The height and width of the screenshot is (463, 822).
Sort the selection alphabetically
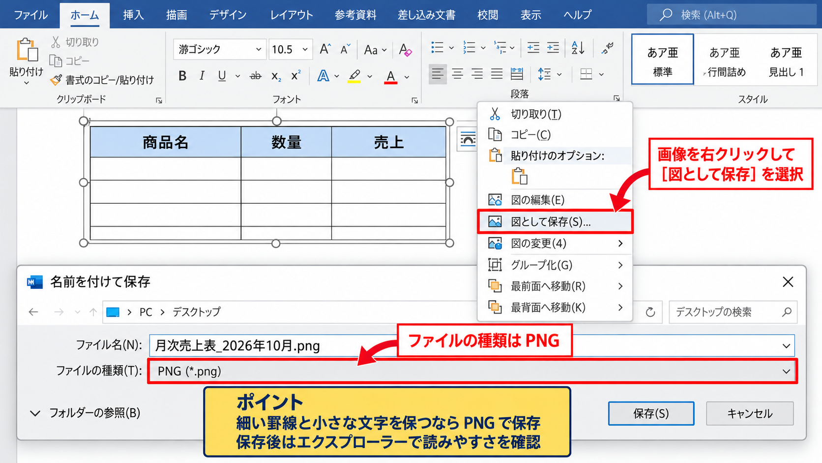point(578,48)
